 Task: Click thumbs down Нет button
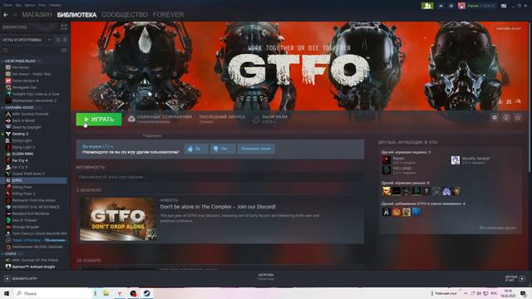pos(222,149)
